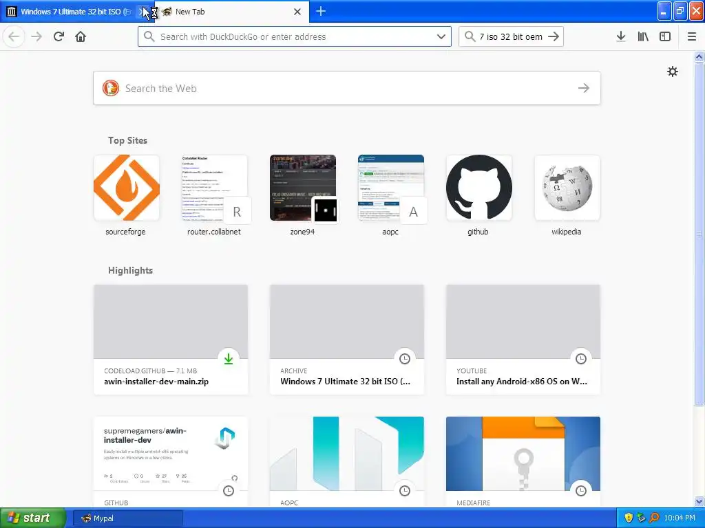Open the AOPC highlight card

347,461
